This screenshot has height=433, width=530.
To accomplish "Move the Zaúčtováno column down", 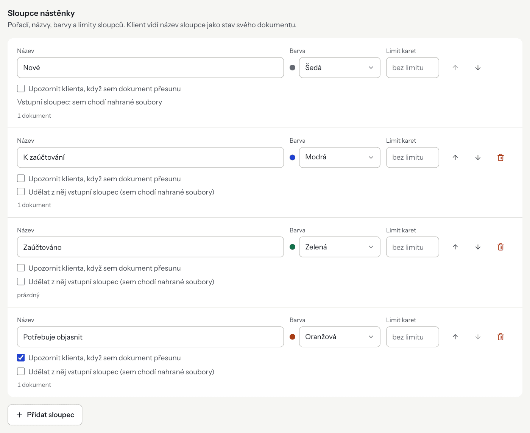I will [x=478, y=247].
